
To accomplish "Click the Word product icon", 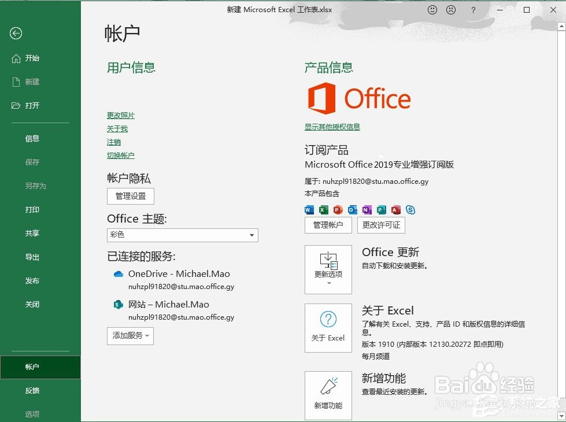I will coord(309,210).
